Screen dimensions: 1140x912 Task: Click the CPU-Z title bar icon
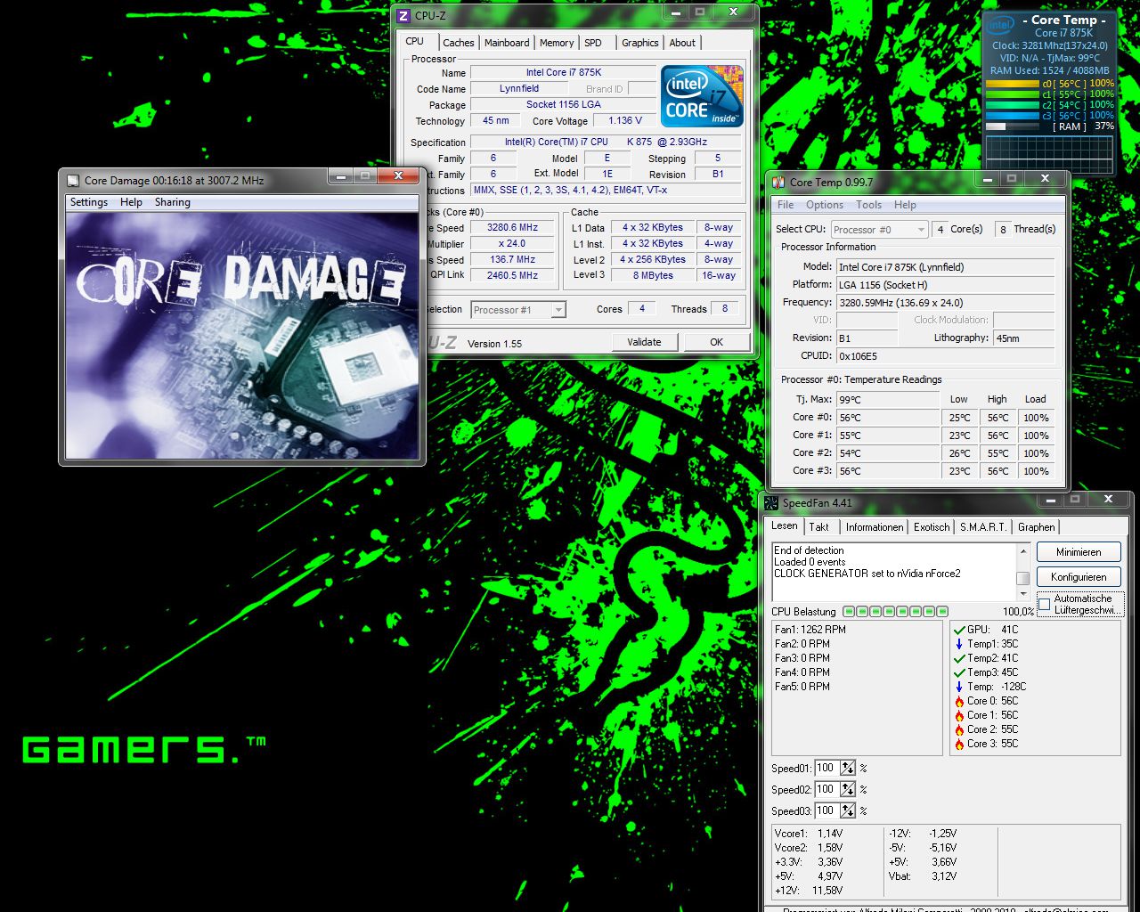click(x=403, y=15)
